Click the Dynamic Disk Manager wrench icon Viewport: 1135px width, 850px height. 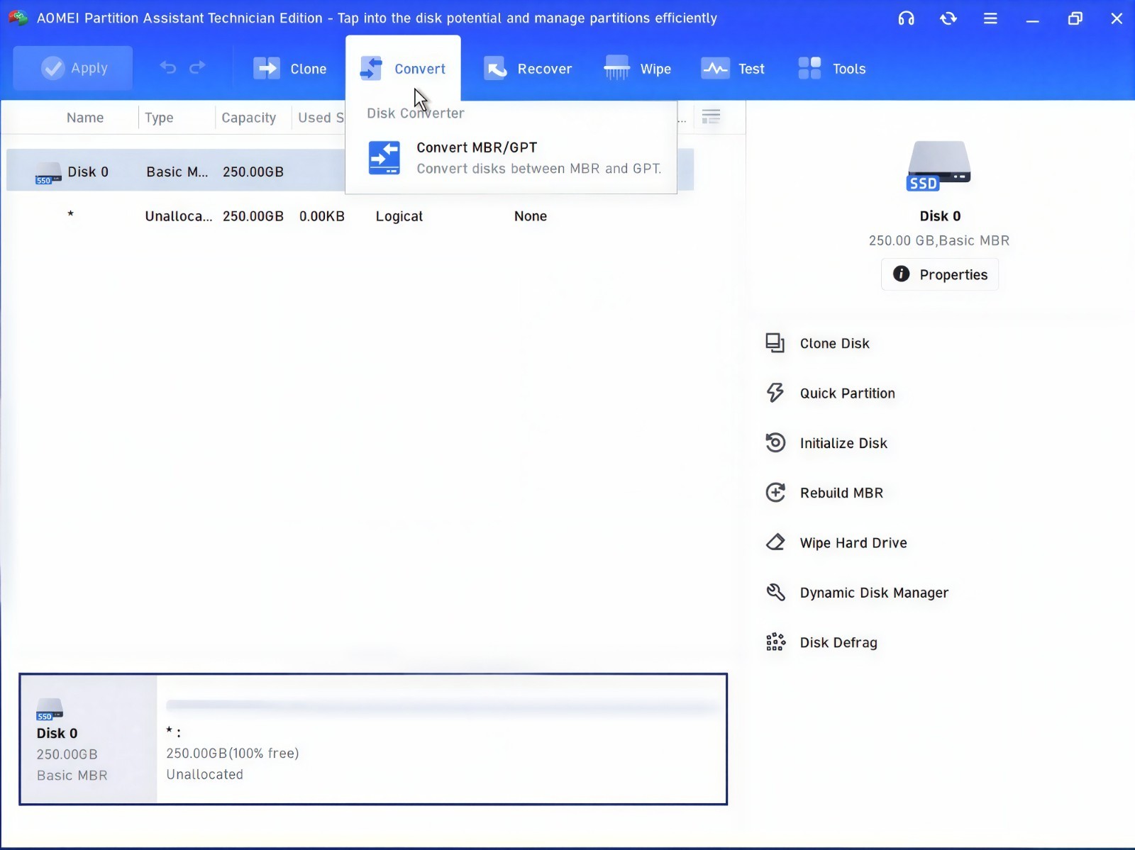tap(775, 592)
